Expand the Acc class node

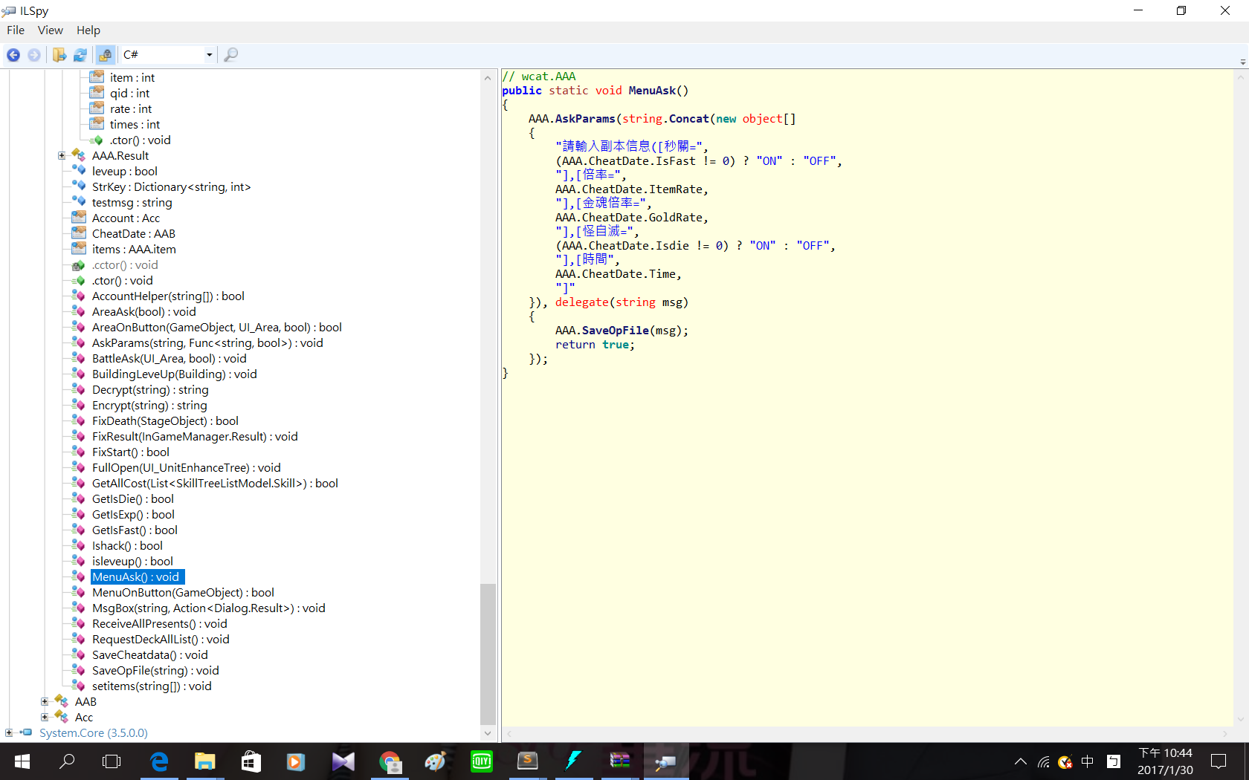pyautogui.click(x=45, y=718)
